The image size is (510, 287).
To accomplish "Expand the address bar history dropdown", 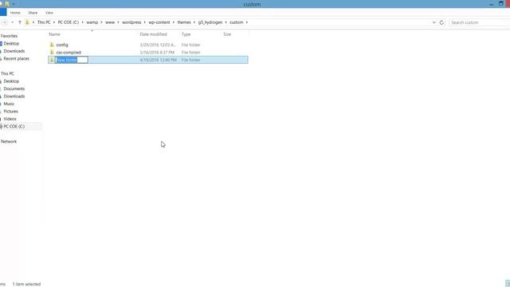I will pyautogui.click(x=433, y=22).
